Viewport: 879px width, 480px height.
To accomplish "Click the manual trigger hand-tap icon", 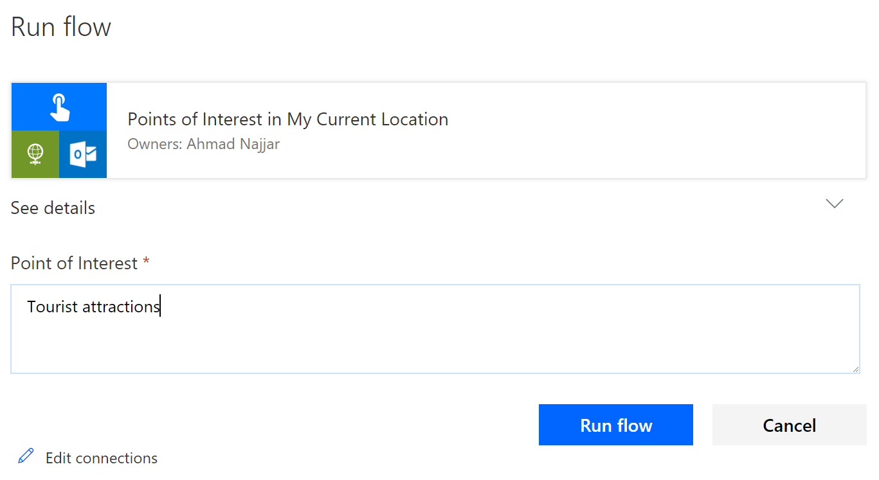I will click(59, 107).
